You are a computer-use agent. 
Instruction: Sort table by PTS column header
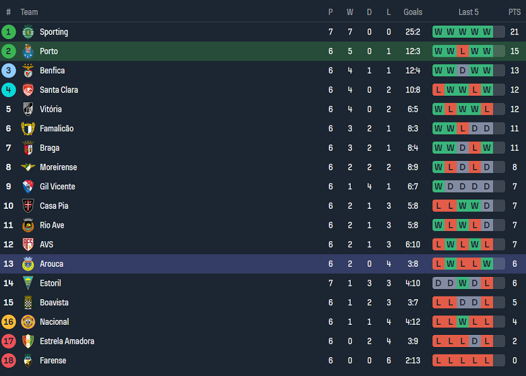(x=515, y=12)
